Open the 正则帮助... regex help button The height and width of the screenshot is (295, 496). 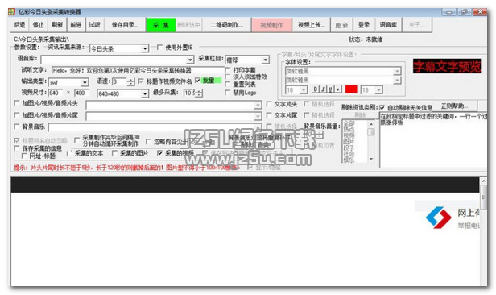pos(456,106)
